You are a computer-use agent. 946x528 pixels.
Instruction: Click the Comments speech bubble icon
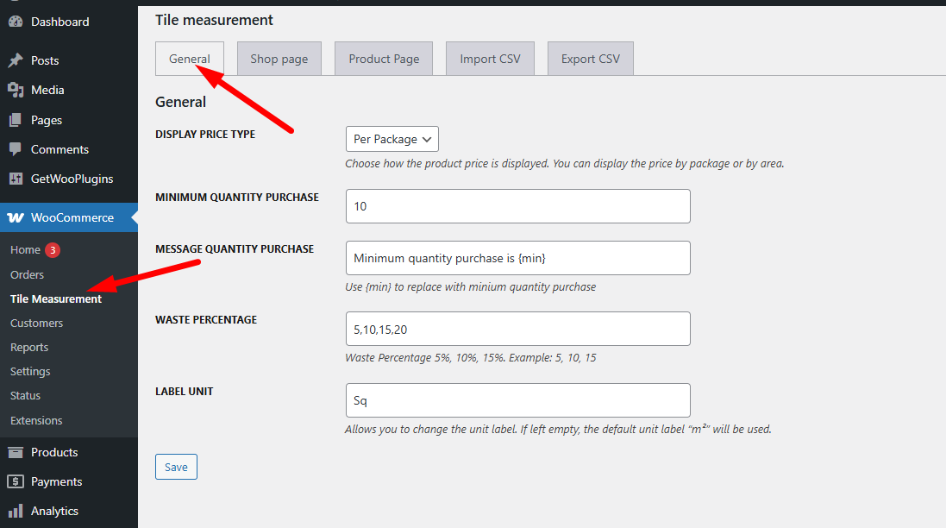[16, 149]
